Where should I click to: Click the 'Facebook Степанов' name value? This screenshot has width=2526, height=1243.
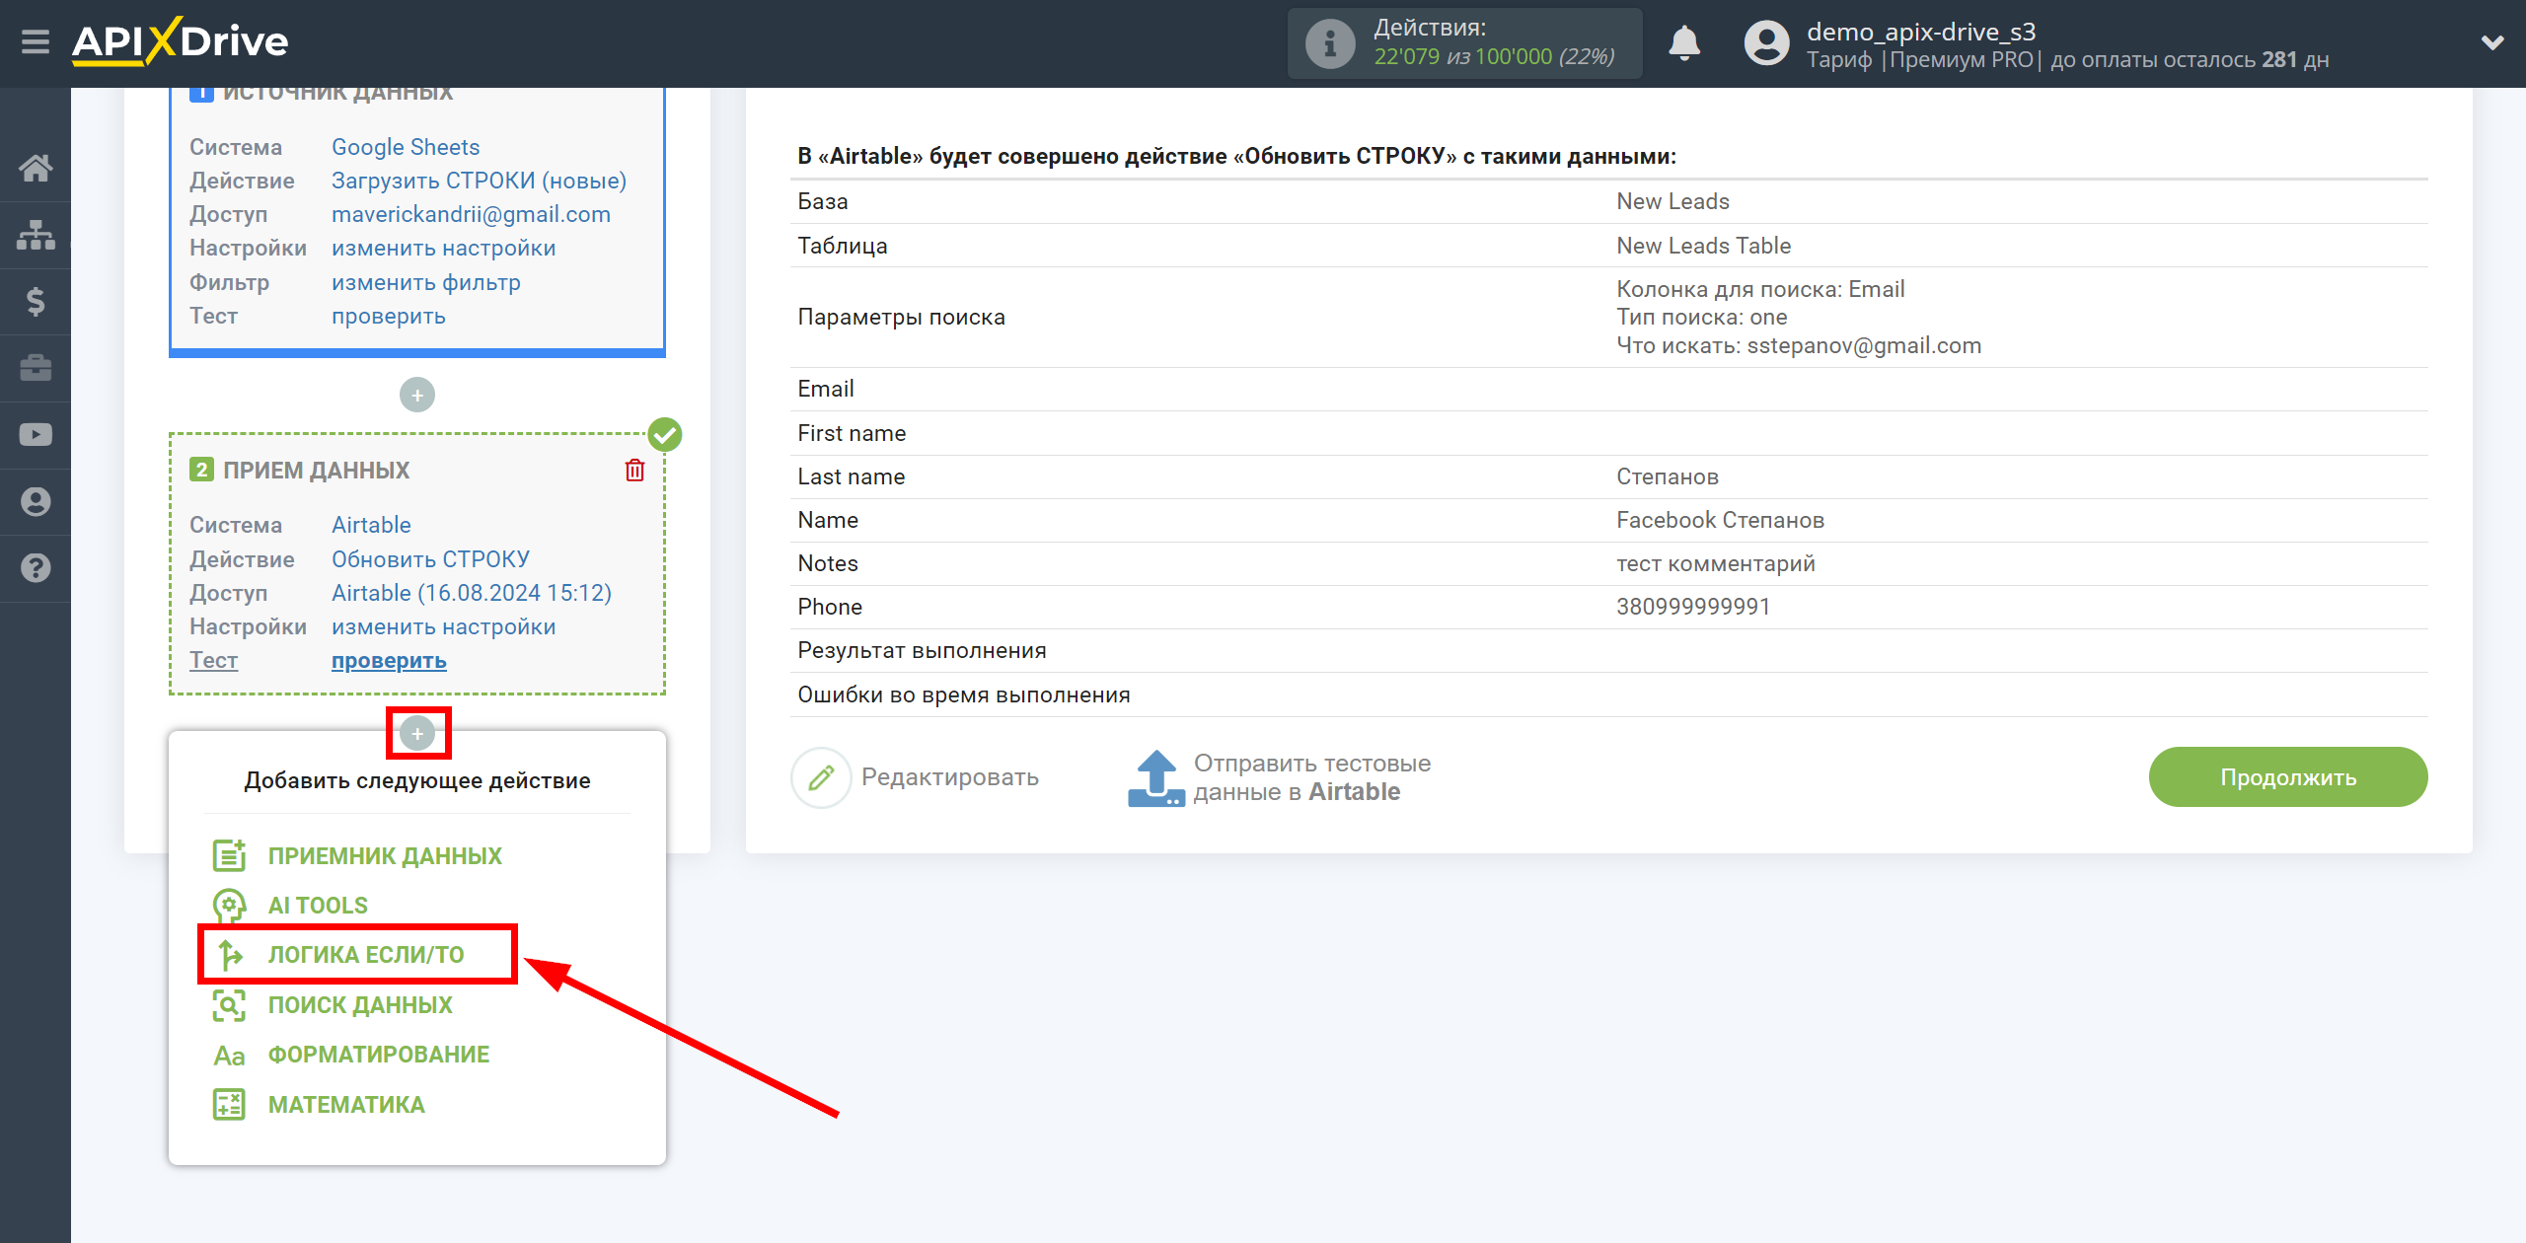coord(1720,520)
